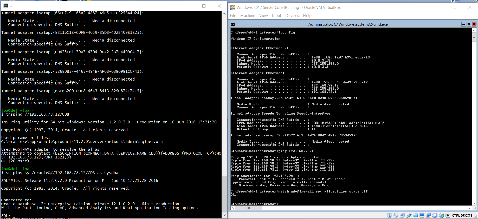Click the scroll-up arrow in left terminal window
478x219 pixels.
coord(224,14)
